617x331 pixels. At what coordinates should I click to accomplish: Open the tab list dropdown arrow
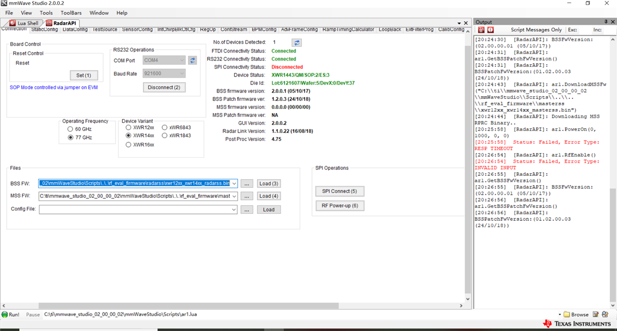pyautogui.click(x=459, y=24)
